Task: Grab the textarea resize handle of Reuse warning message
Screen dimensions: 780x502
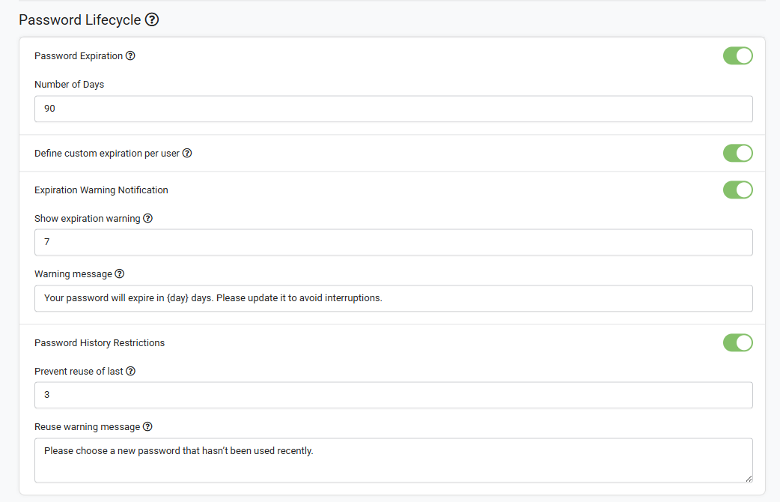Action: point(749,479)
